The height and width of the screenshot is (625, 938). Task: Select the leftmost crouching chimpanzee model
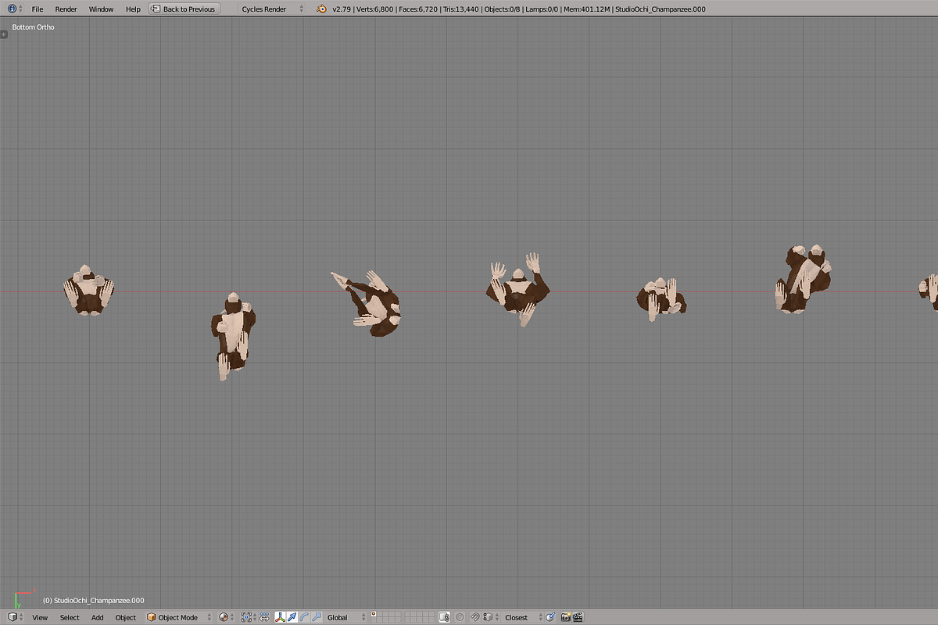[88, 290]
